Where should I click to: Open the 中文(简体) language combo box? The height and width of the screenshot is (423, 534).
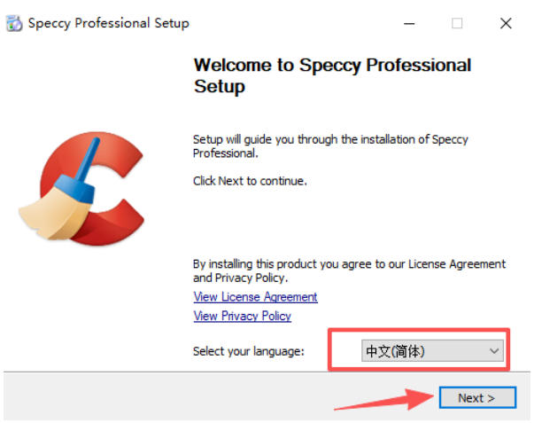(432, 350)
